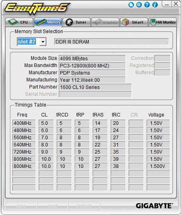
Task: Click the Voltage column header
Action: pyautogui.click(x=156, y=114)
